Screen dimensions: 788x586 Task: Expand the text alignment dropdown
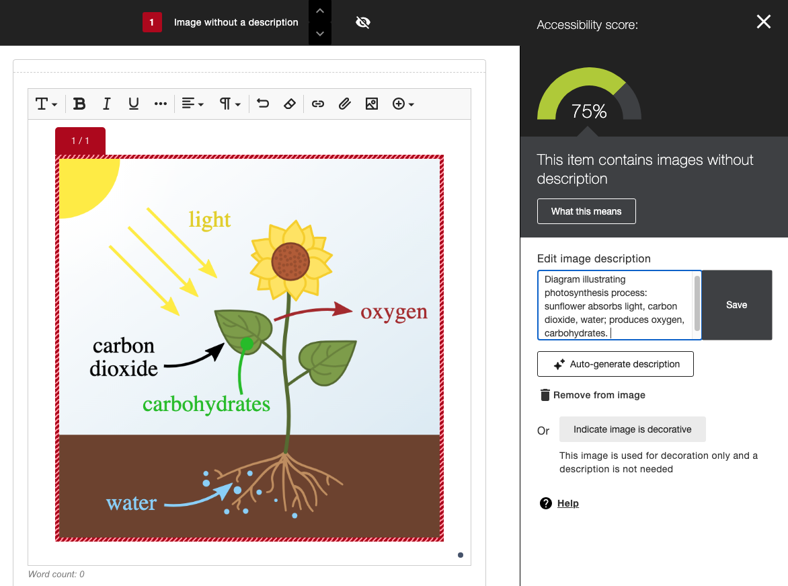(192, 104)
